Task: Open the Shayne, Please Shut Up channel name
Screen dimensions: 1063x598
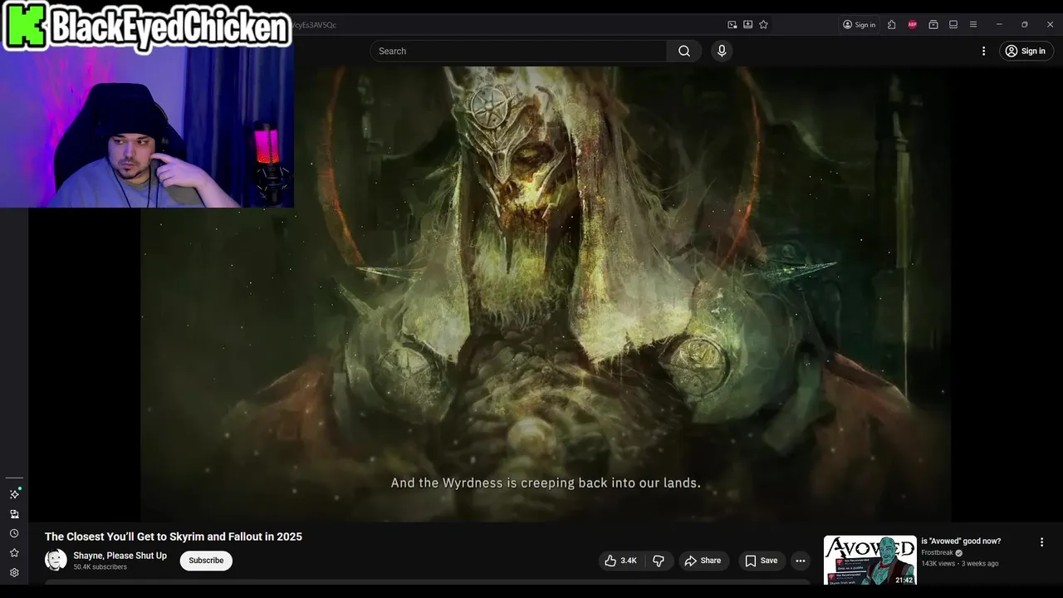Action: tap(120, 556)
